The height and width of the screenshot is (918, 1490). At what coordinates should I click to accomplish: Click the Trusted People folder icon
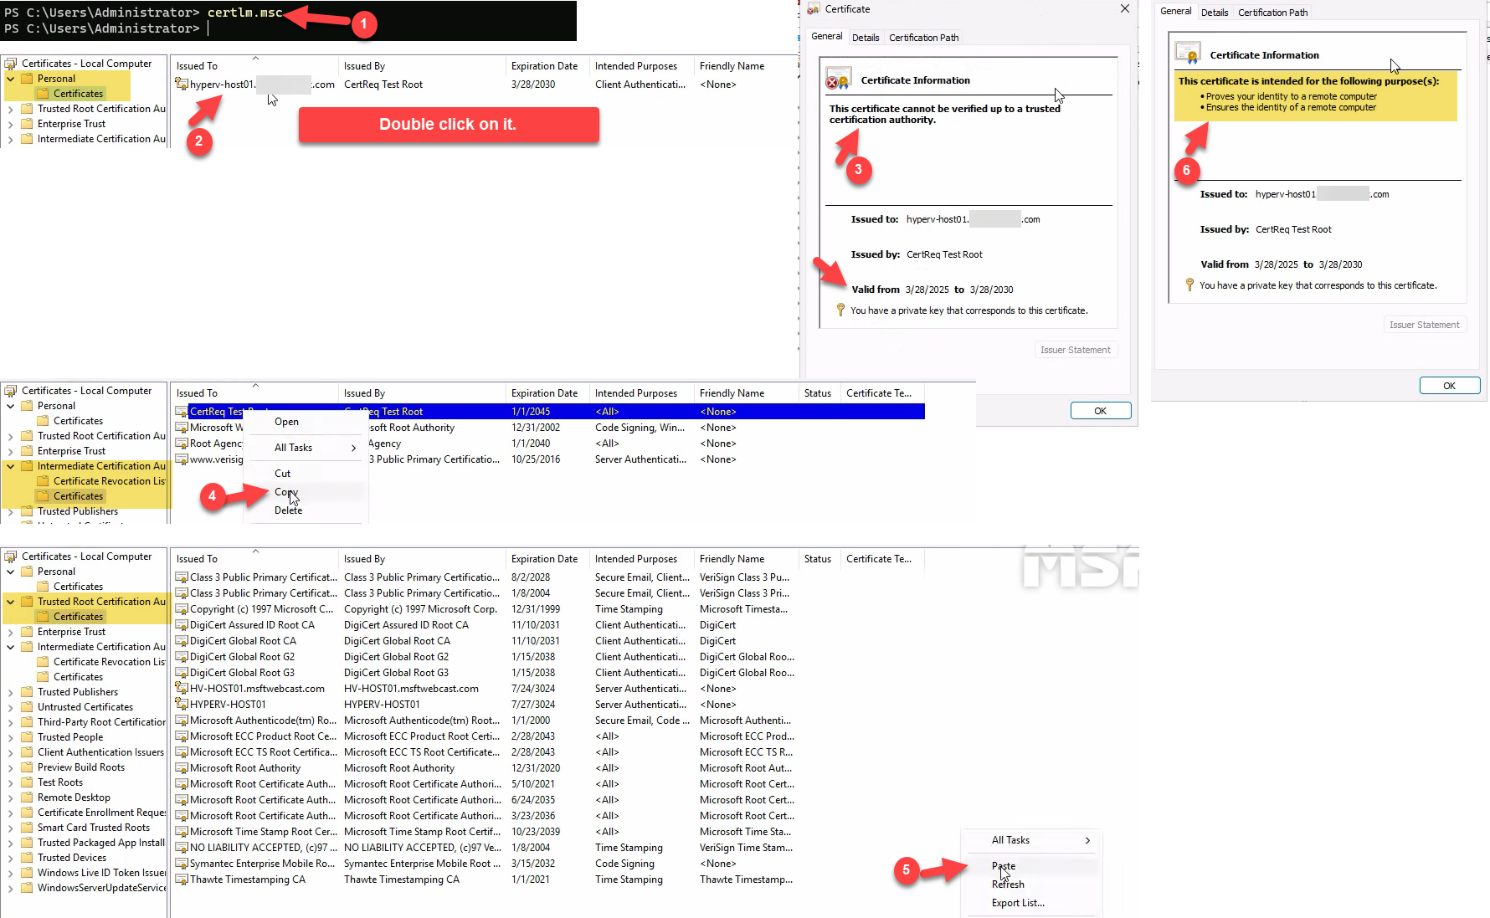coord(27,737)
